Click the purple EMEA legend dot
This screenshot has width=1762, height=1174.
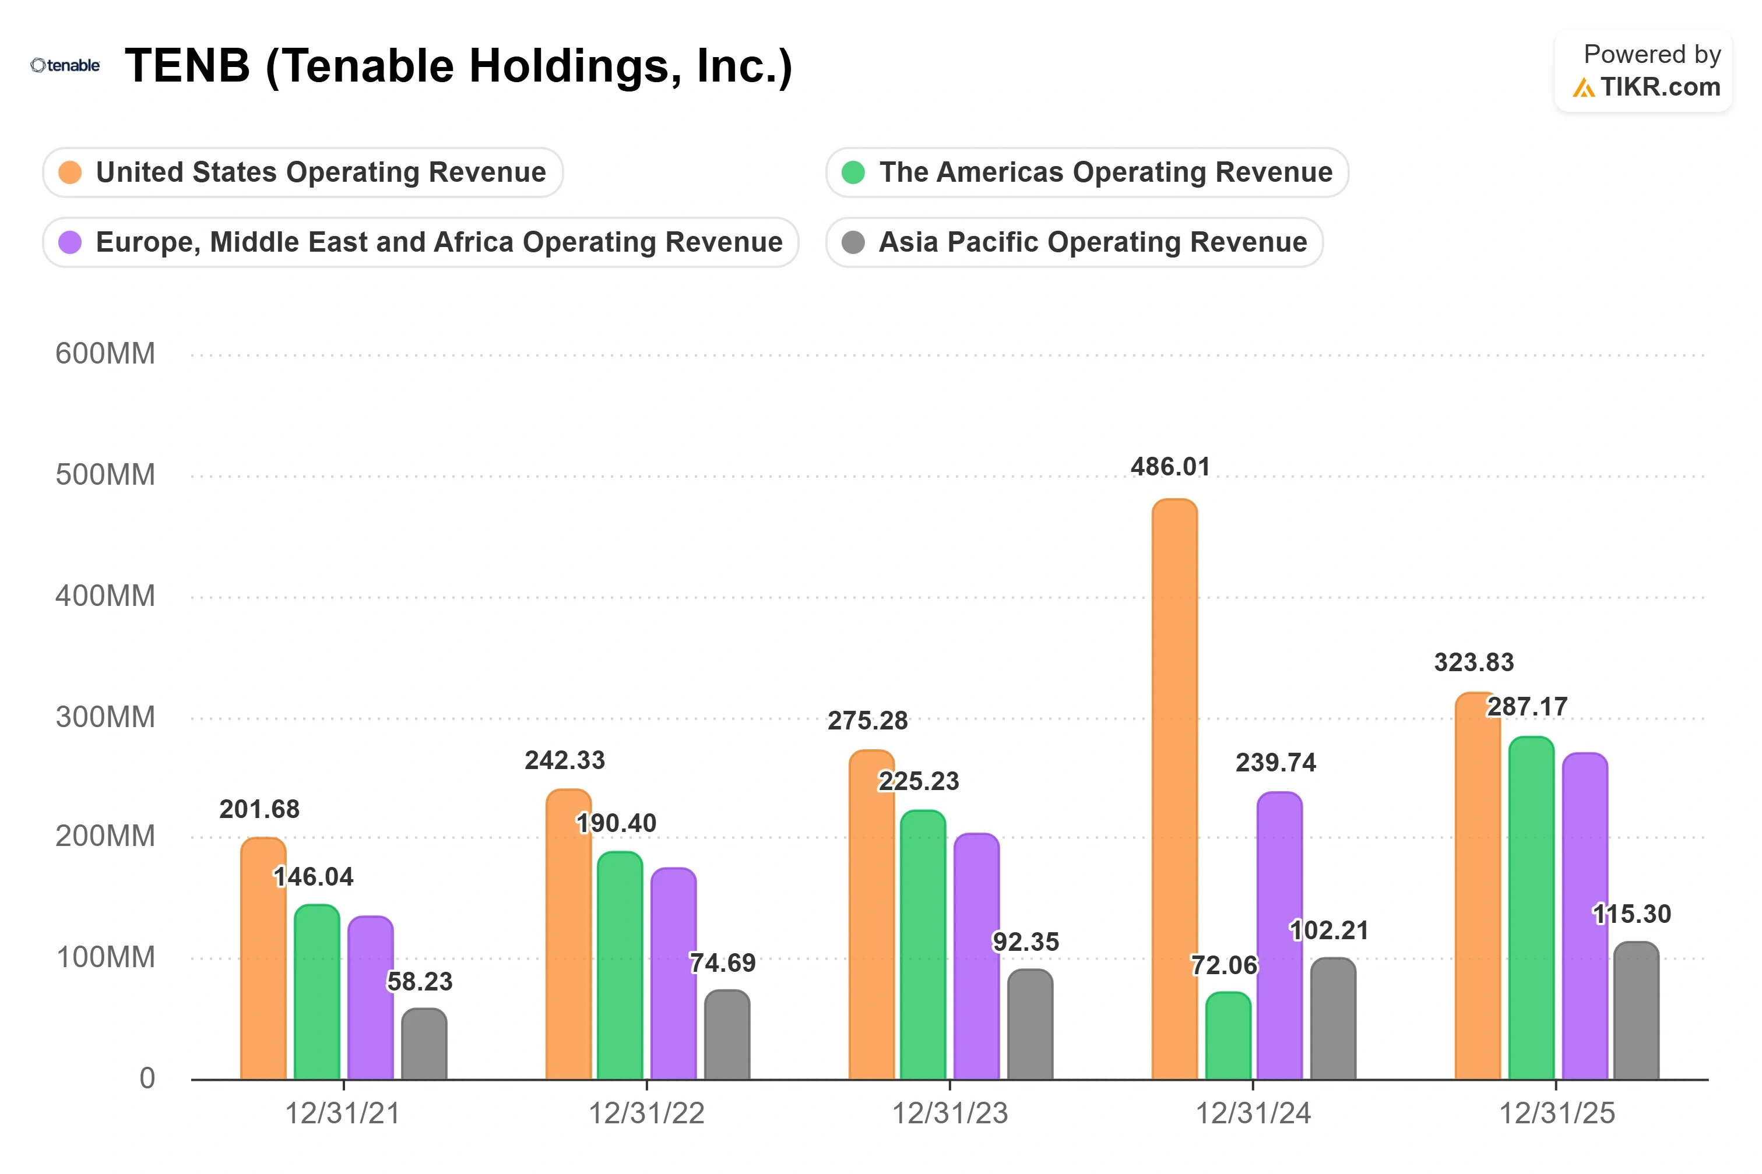click(69, 242)
